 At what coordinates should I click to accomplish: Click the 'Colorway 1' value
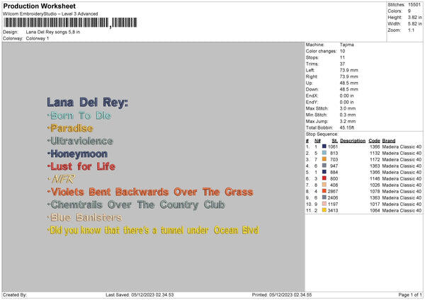click(x=38, y=38)
